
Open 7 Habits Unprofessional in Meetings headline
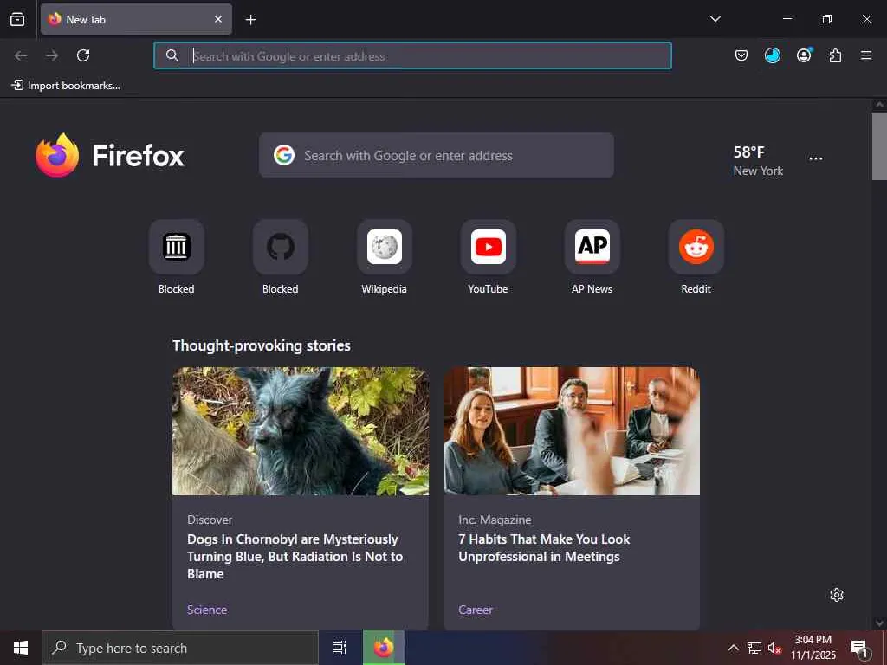click(x=544, y=548)
